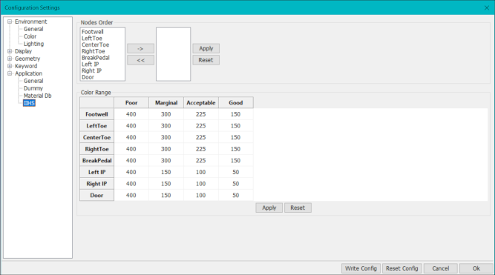Click BreakPedal Marginal cell value 300
This screenshot has width=495, height=275.
(x=166, y=161)
